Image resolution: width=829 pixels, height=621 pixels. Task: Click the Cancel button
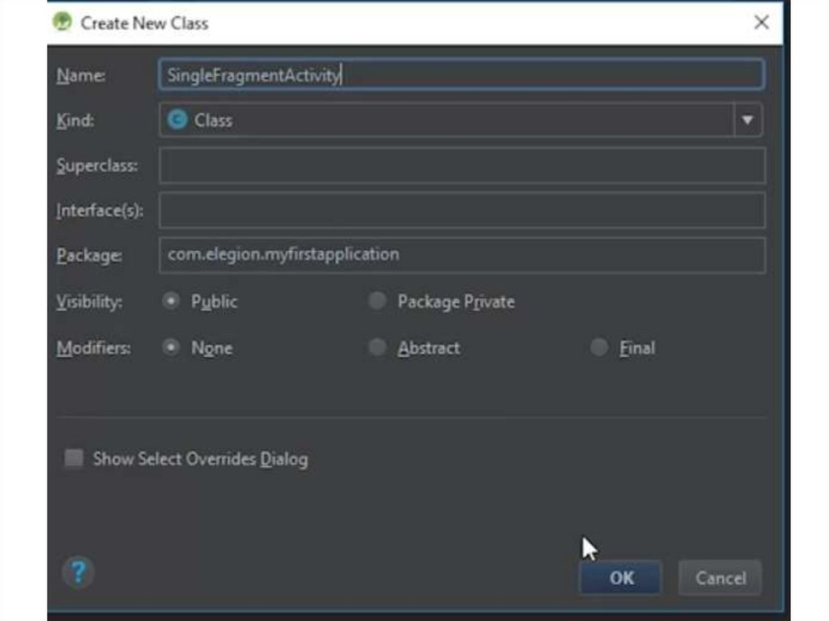[720, 577]
